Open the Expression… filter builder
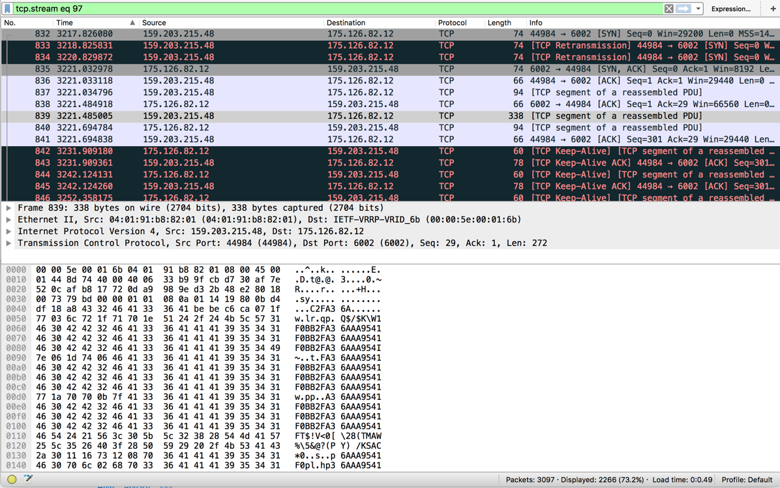780x488 pixels. (730, 9)
